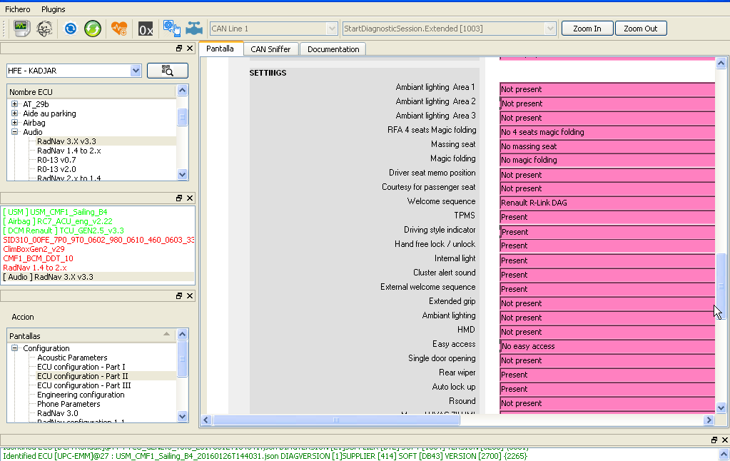Click the orange heart pulse icon
The image size is (730, 461).
pyautogui.click(x=119, y=29)
